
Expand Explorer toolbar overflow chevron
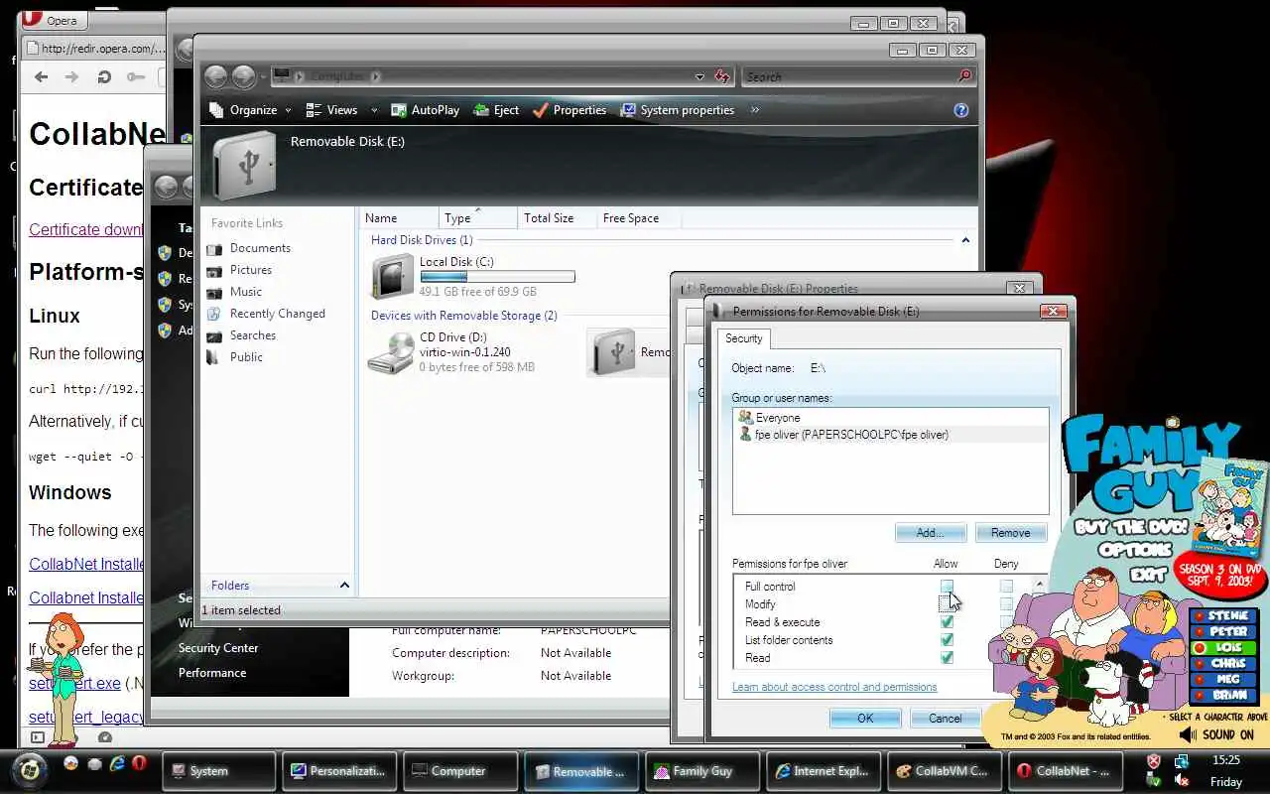[755, 110]
